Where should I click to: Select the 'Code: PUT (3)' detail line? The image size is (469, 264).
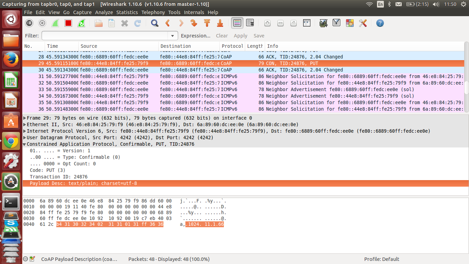coord(47,170)
